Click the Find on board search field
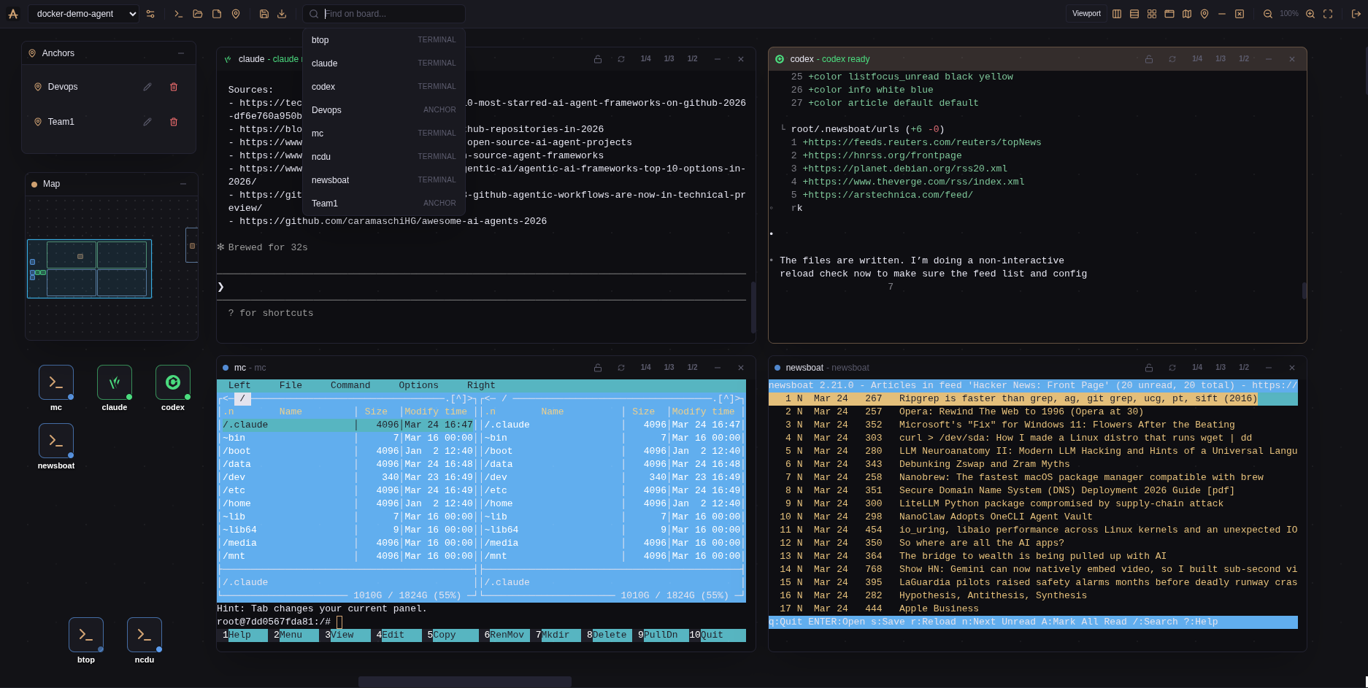The height and width of the screenshot is (688, 1368). 391,14
